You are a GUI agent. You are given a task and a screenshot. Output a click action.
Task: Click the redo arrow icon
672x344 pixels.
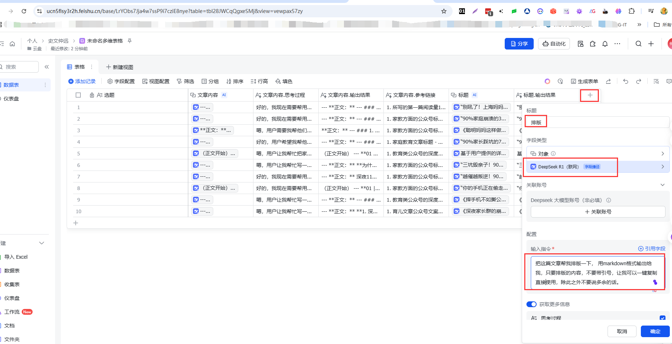pos(639,81)
